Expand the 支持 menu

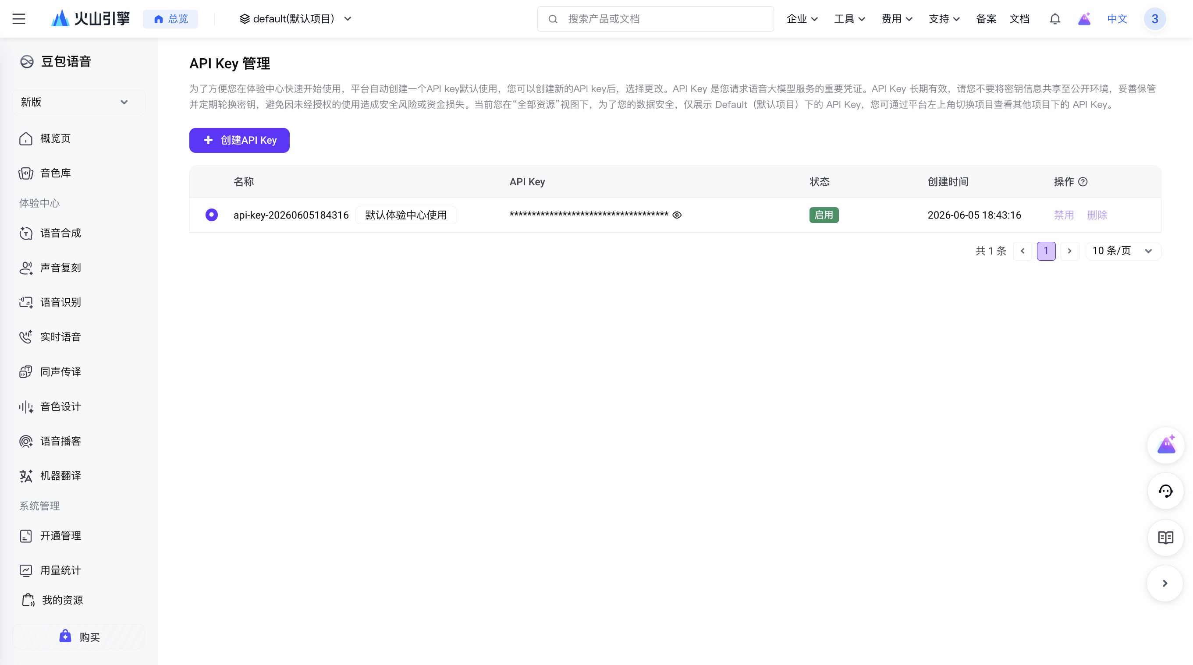tap(944, 19)
